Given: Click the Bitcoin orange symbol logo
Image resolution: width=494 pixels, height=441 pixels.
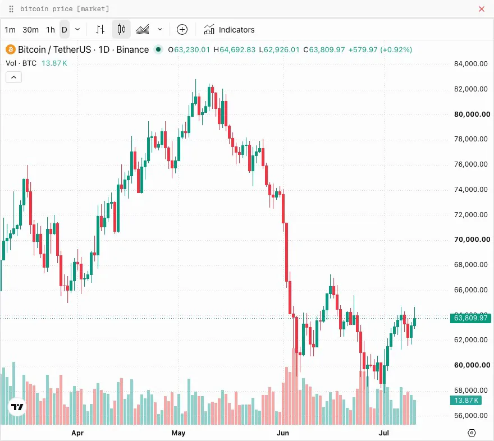Looking at the screenshot, I should pos(11,49).
